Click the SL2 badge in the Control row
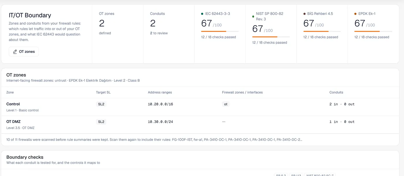The width and height of the screenshot is (404, 176). [x=101, y=104]
